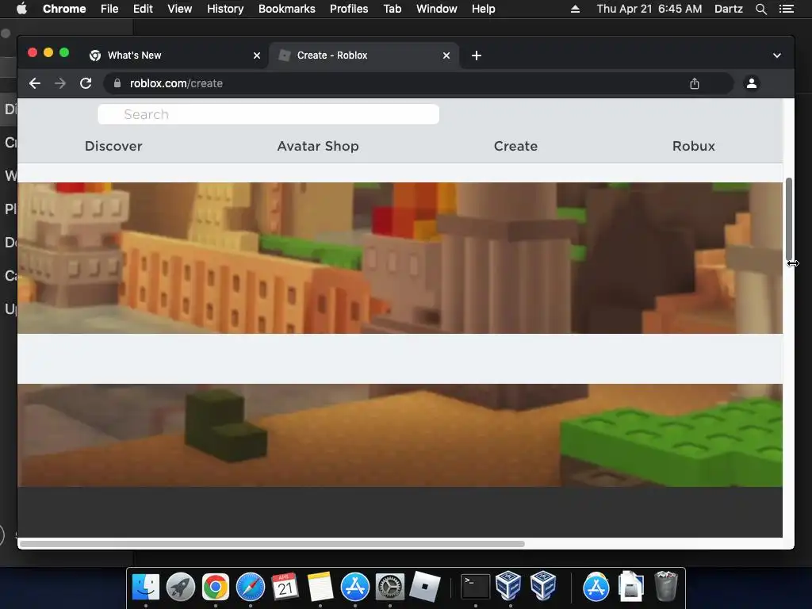This screenshot has height=609, width=812.
Task: Open the Trash in the dock
Action: coord(666,586)
